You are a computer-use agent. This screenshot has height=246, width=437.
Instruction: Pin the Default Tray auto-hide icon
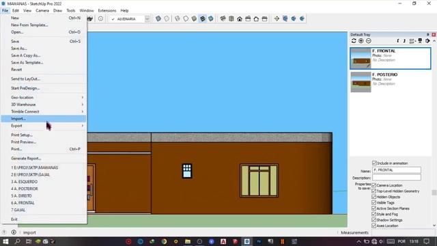click(428, 35)
